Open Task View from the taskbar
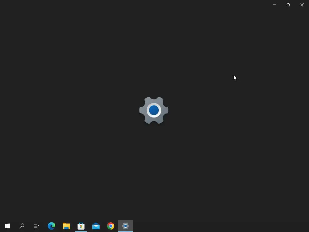309x232 pixels. pyautogui.click(x=36, y=226)
